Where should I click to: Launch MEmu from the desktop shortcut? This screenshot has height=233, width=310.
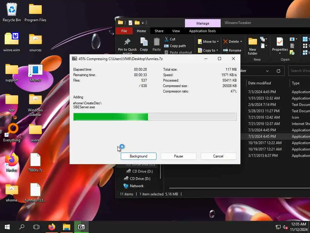click(35, 73)
